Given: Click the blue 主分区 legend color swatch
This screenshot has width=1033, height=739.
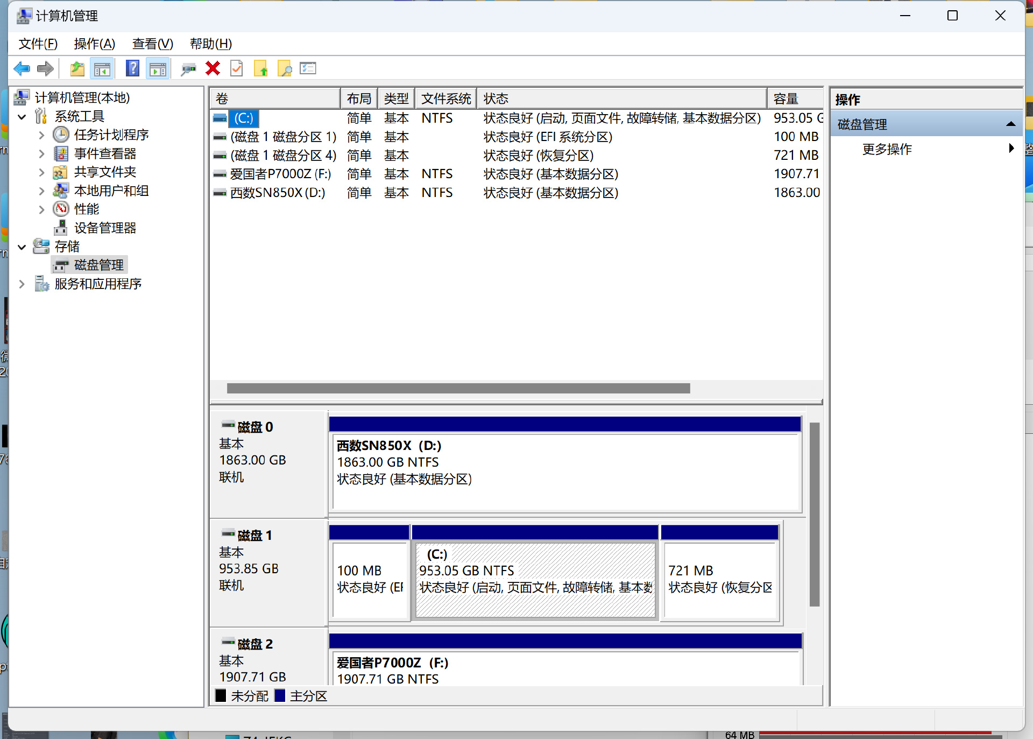Looking at the screenshot, I should tap(280, 695).
